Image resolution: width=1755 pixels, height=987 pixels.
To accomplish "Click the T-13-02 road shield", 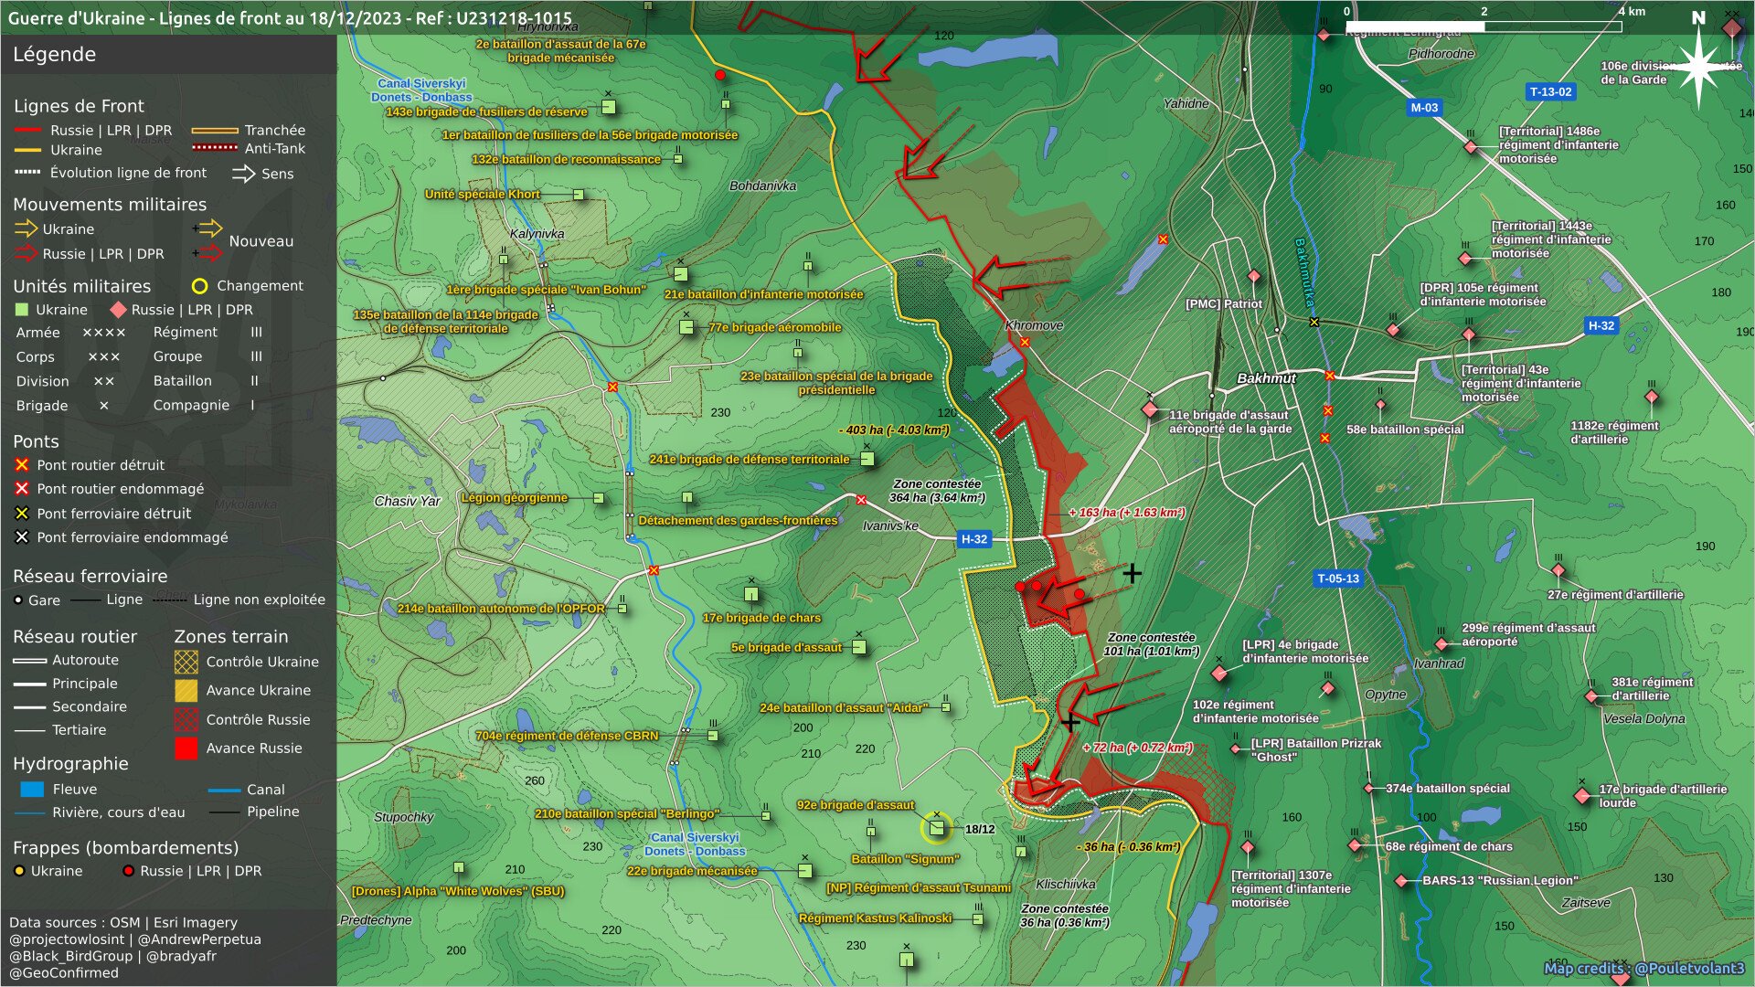I will point(1551,91).
